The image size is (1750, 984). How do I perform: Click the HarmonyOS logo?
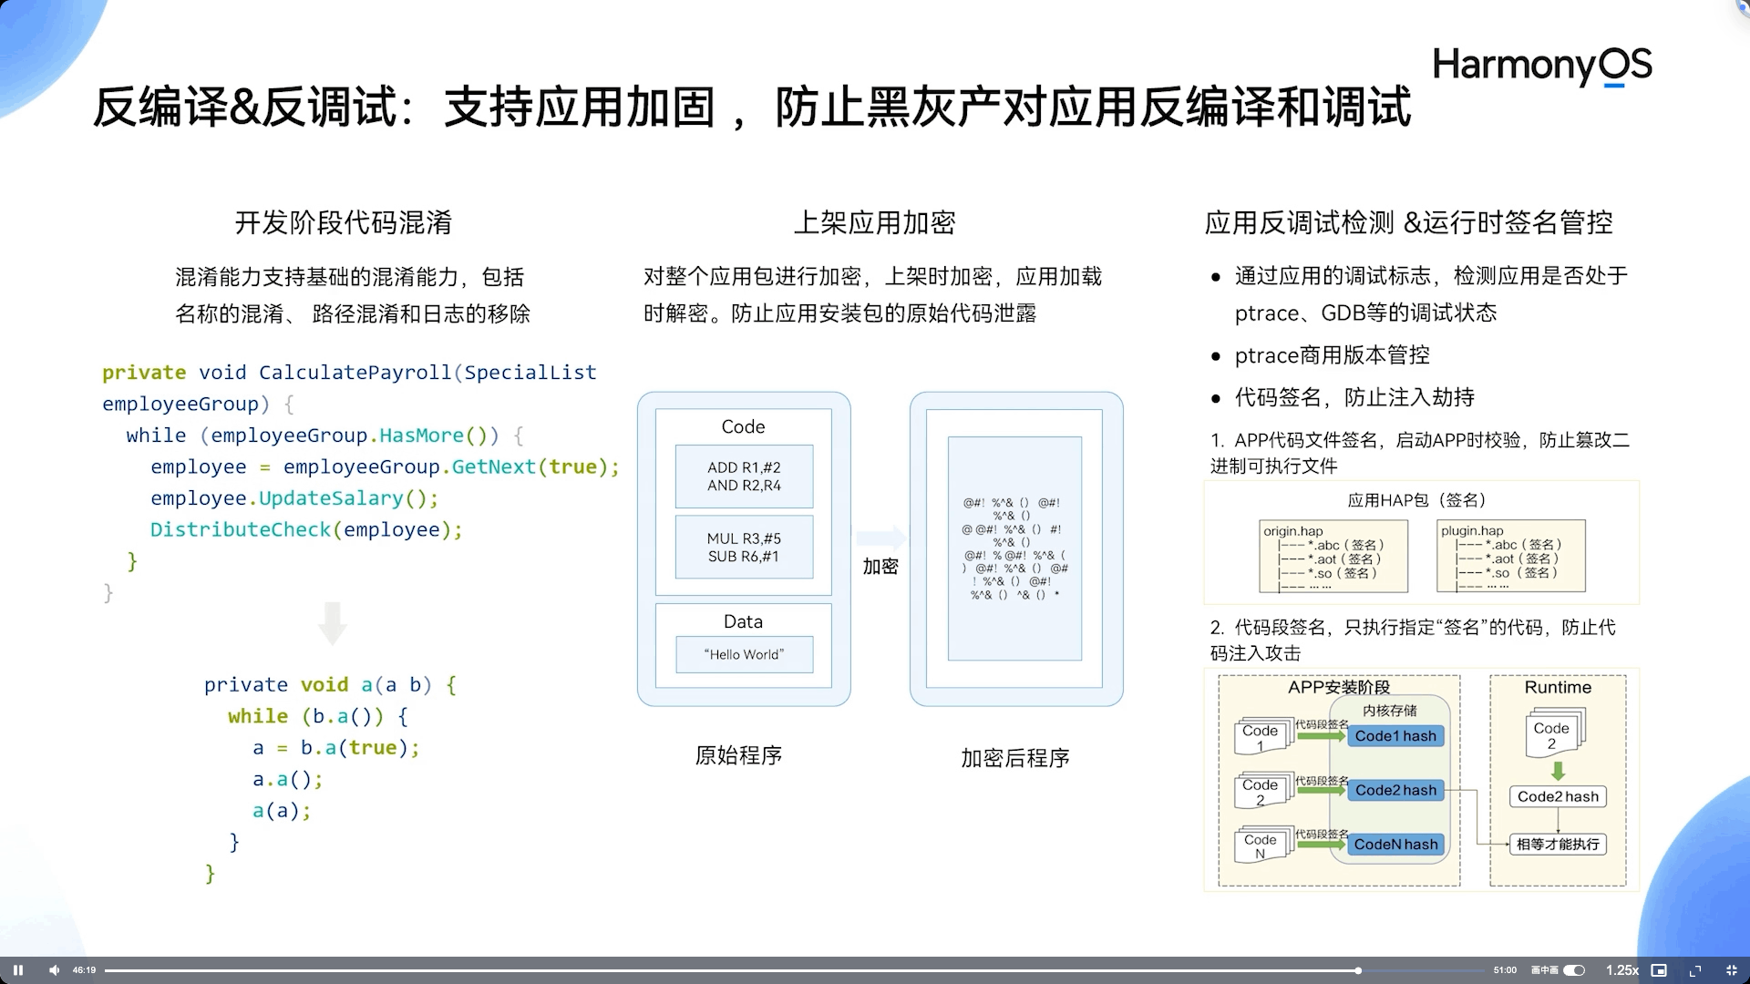(x=1542, y=66)
